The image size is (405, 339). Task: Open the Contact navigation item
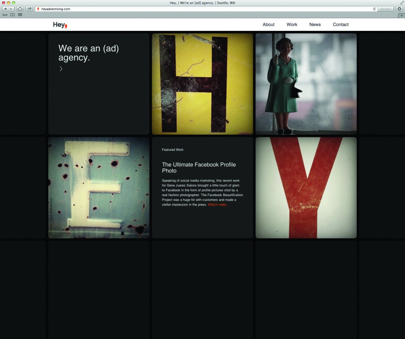pyautogui.click(x=341, y=25)
